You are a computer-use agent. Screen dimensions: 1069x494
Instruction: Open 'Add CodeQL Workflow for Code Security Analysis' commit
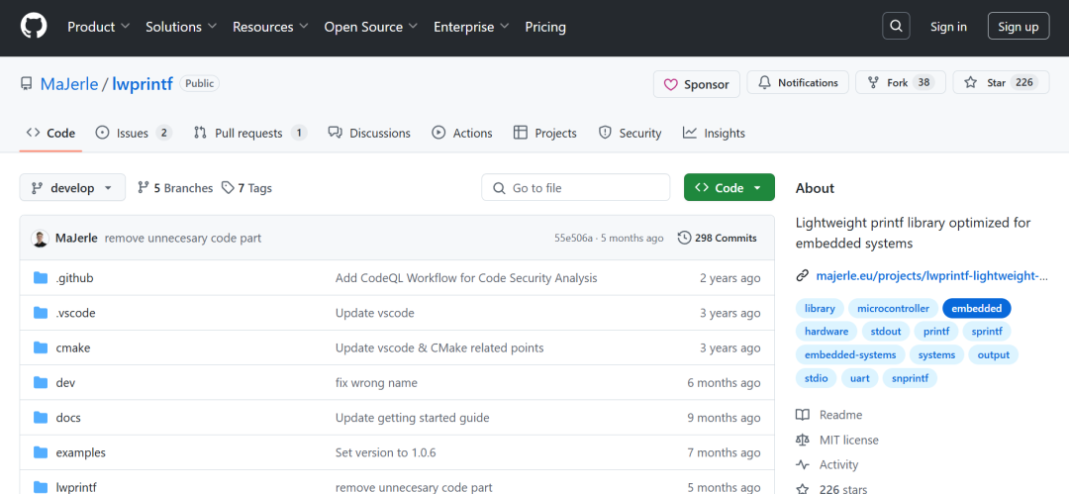pyautogui.click(x=466, y=278)
